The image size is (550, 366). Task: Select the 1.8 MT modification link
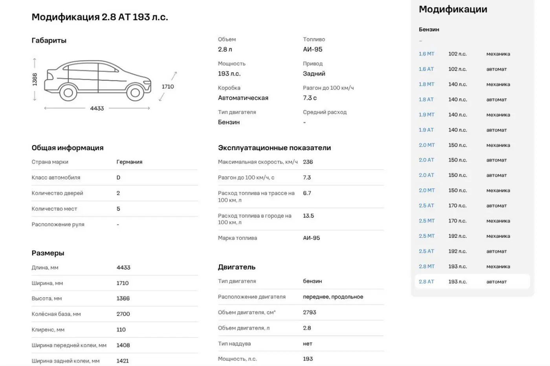(426, 84)
